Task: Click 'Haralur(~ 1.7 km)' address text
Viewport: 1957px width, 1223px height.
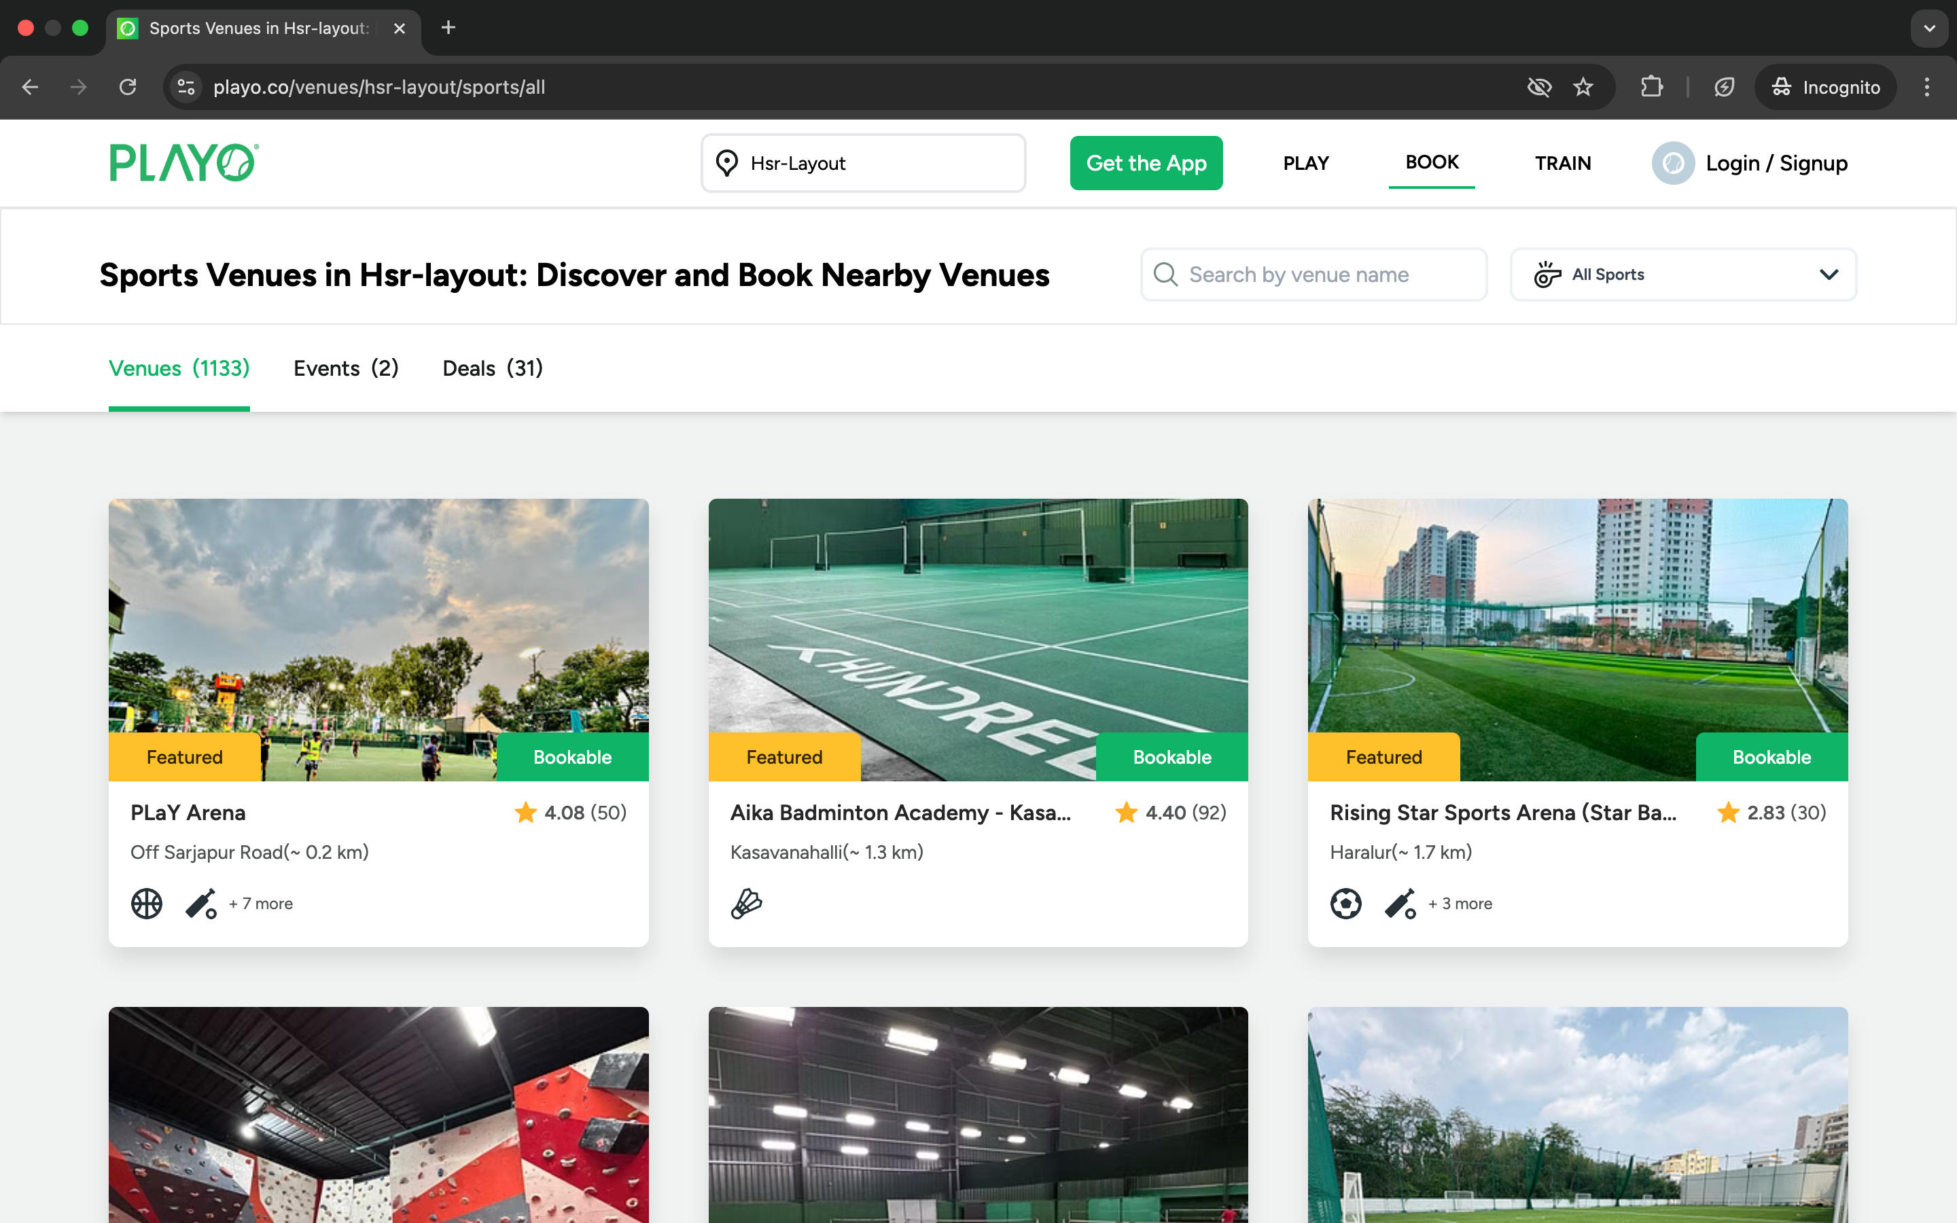Action: [1400, 852]
